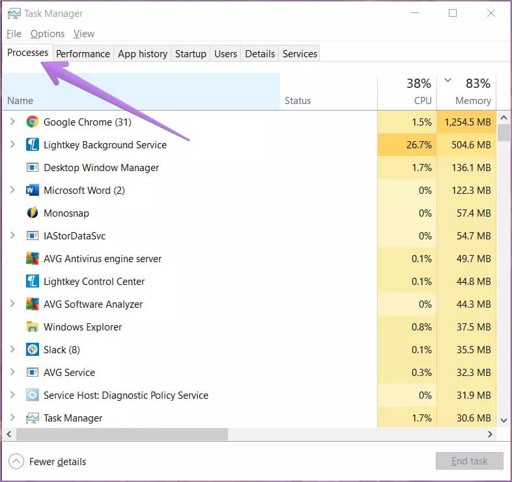Switch to the Performance tab
The height and width of the screenshot is (482, 512).
83,54
